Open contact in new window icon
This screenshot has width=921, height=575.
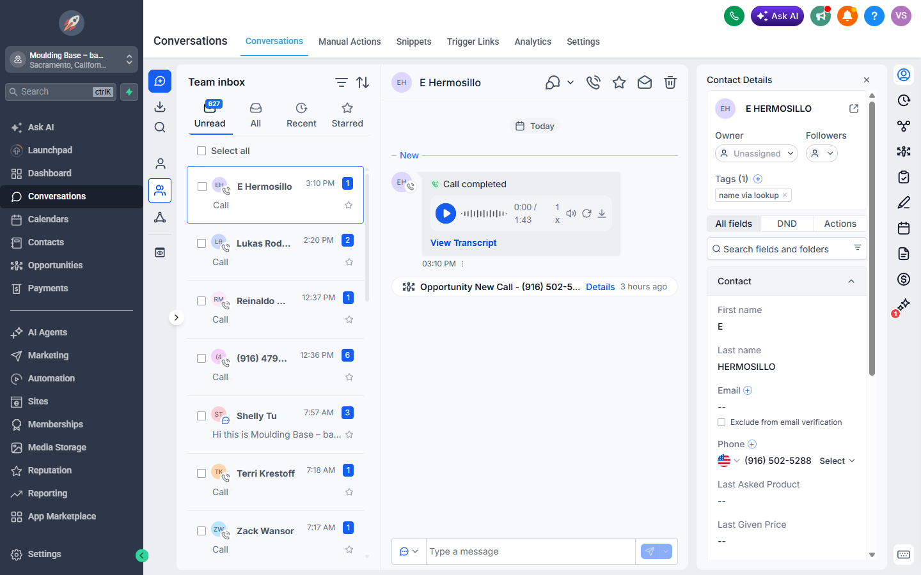click(x=854, y=109)
